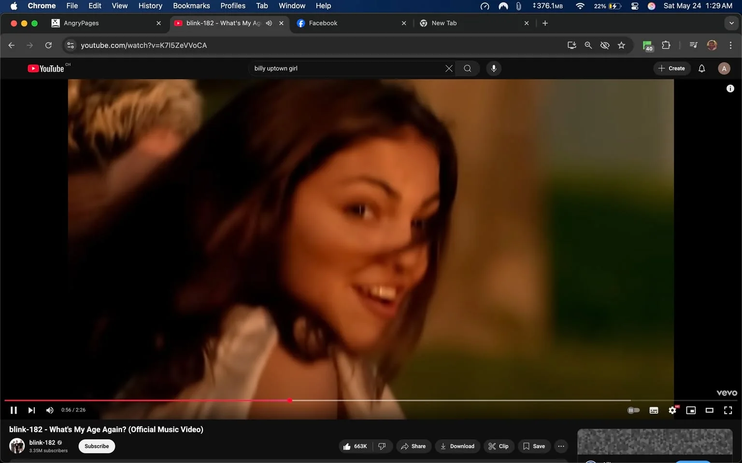The height and width of the screenshot is (463, 742).
Task: Click the video progress bar scrubber
Action: tap(290, 400)
